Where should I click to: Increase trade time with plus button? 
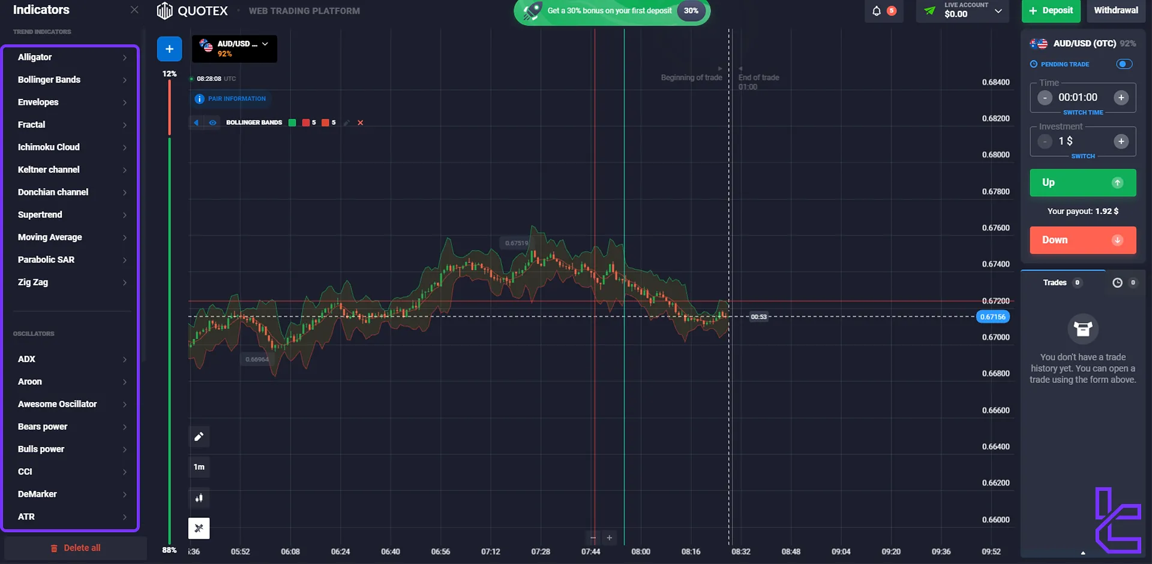(1121, 98)
